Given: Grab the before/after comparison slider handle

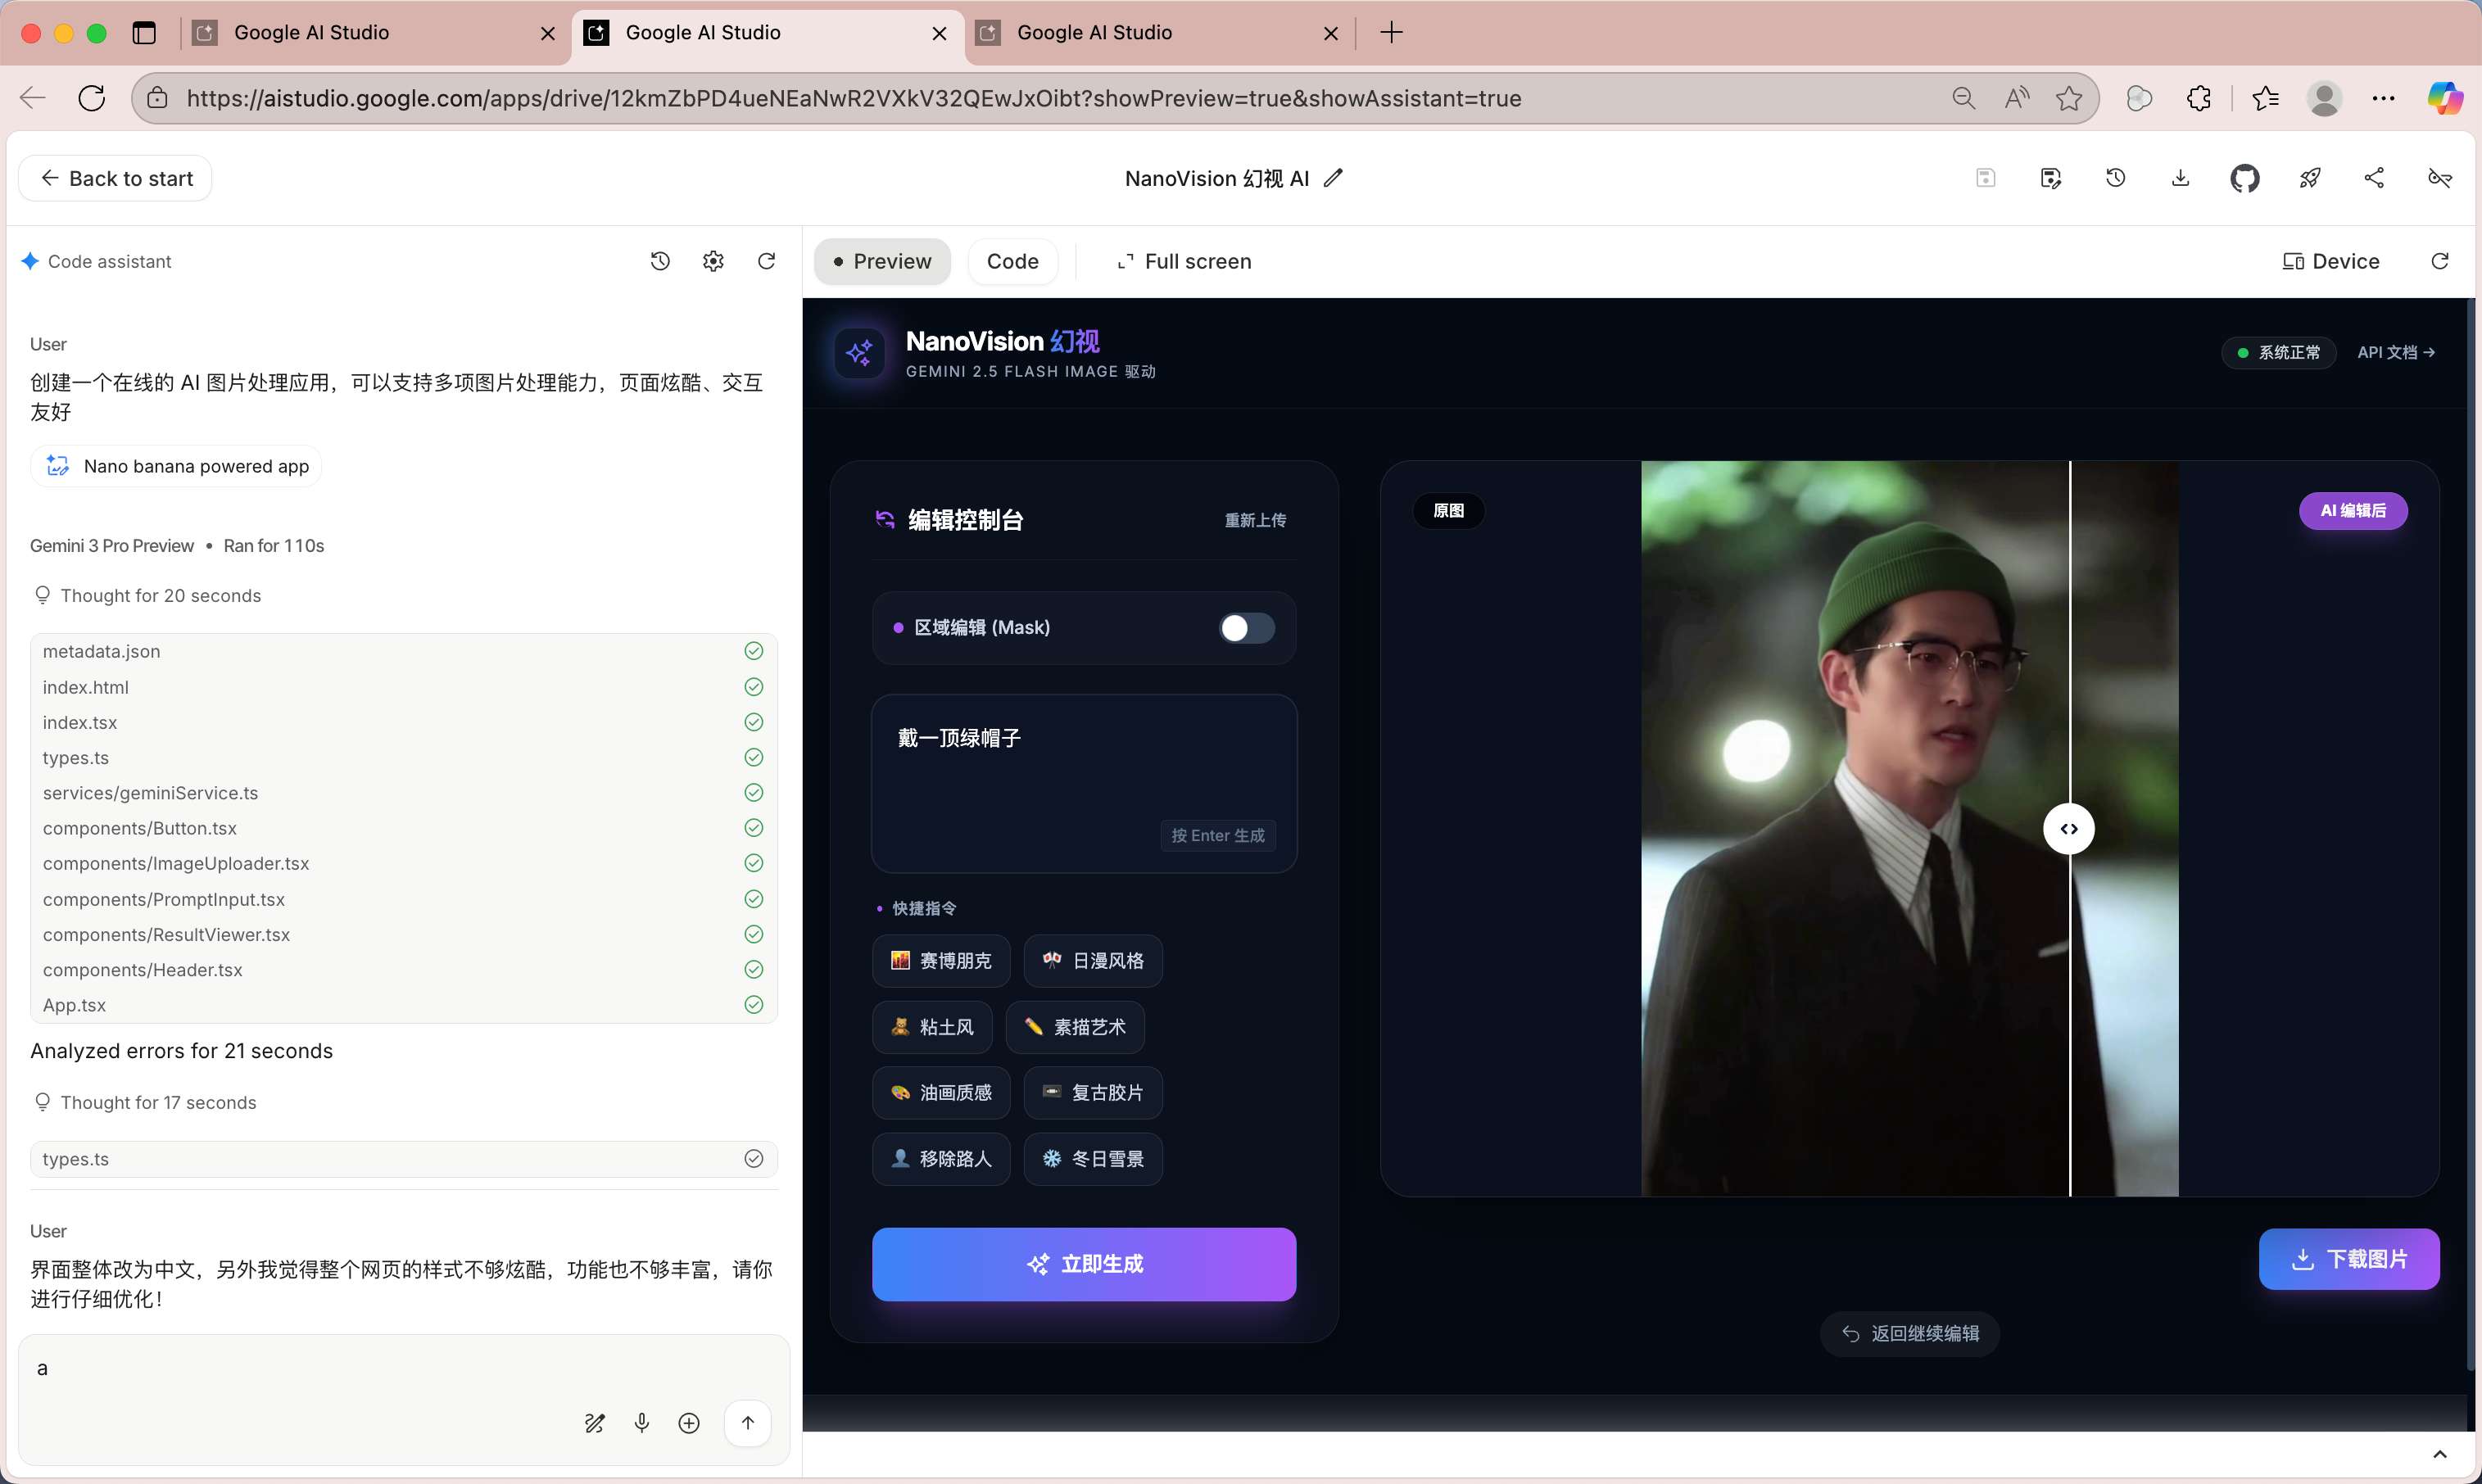Looking at the screenshot, I should [x=2068, y=829].
